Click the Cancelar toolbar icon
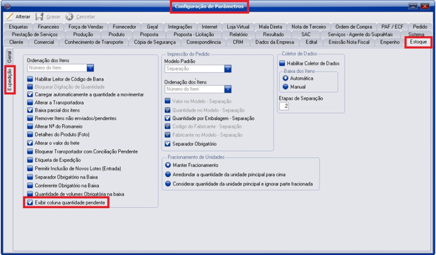 [x=69, y=17]
